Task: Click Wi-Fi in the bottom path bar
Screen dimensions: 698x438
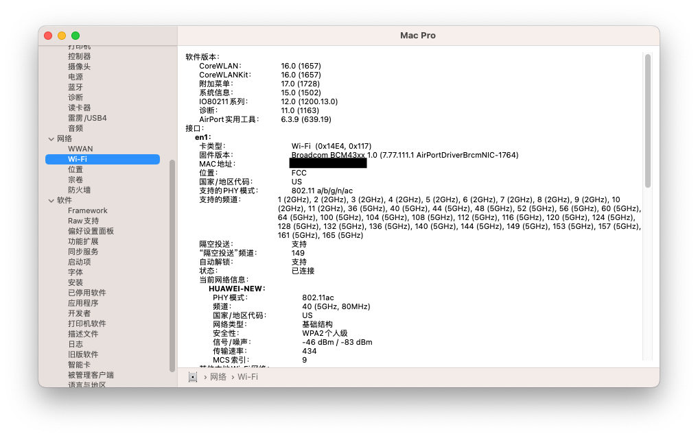Action: click(248, 377)
